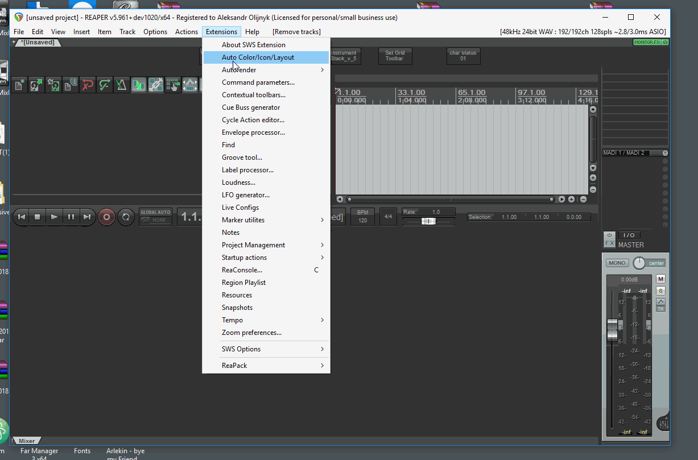Image resolution: width=698 pixels, height=460 pixels.
Task: Open Project Settings from the toolbar
Action: point(71,85)
